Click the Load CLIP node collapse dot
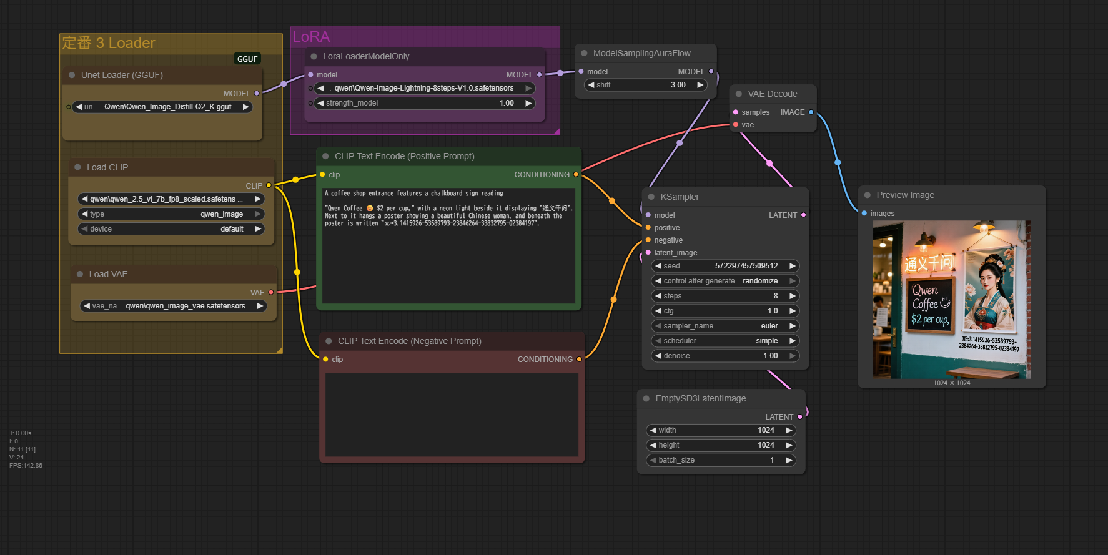This screenshot has width=1108, height=555. pos(78,167)
